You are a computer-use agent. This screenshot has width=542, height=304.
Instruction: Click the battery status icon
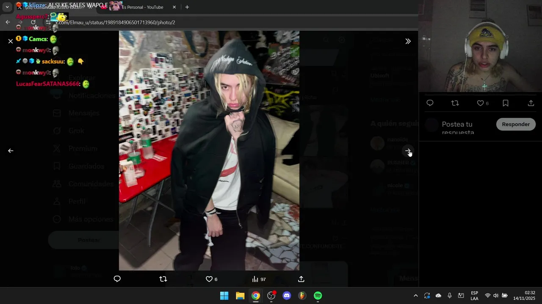(x=505, y=296)
